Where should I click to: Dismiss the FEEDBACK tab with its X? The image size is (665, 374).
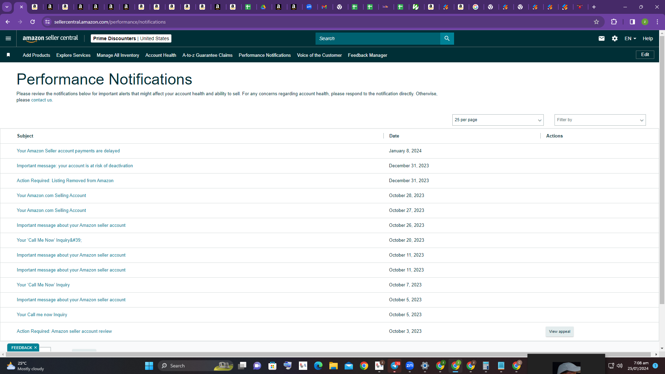click(35, 348)
